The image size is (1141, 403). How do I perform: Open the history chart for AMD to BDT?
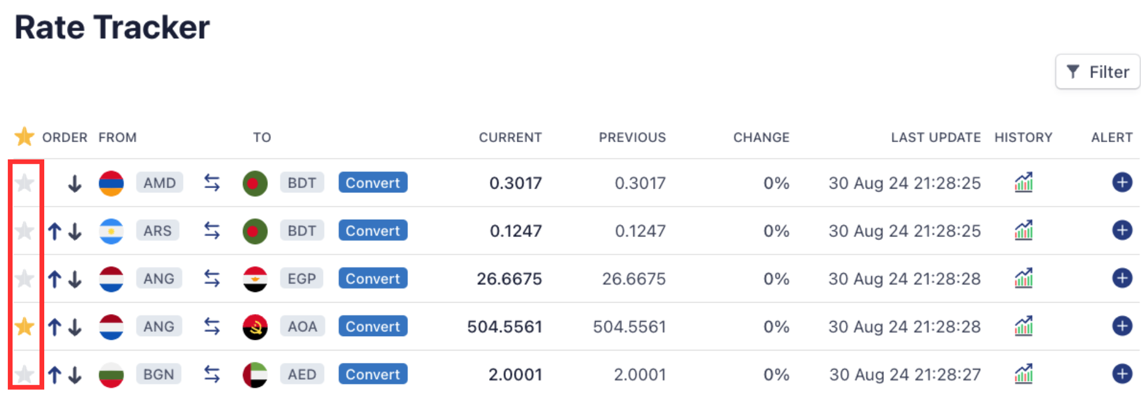tap(1023, 182)
